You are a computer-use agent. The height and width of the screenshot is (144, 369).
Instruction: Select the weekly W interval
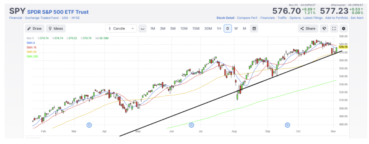(x=236, y=28)
